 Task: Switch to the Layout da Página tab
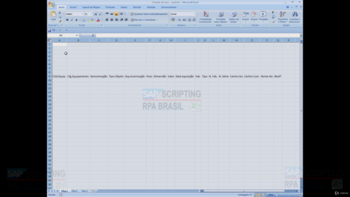pyautogui.click(x=91, y=7)
